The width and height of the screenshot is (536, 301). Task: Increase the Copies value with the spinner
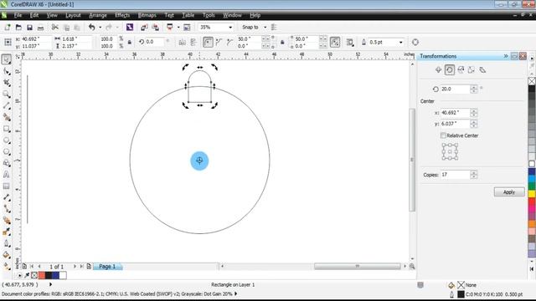coord(474,173)
